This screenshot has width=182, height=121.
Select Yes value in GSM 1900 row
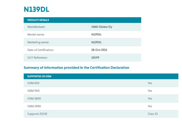coord(150,106)
